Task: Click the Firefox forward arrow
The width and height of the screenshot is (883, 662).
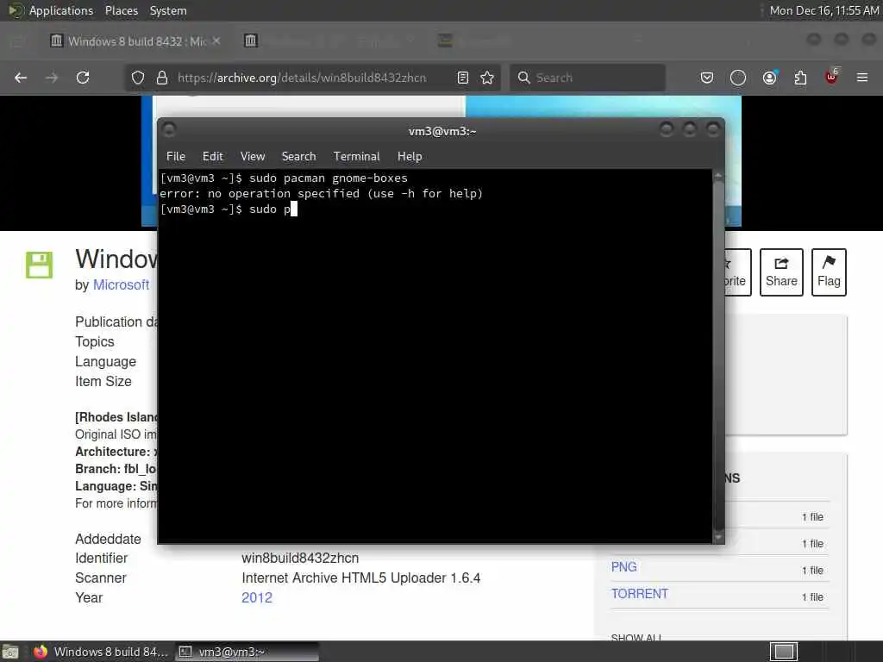Action: [x=52, y=78]
